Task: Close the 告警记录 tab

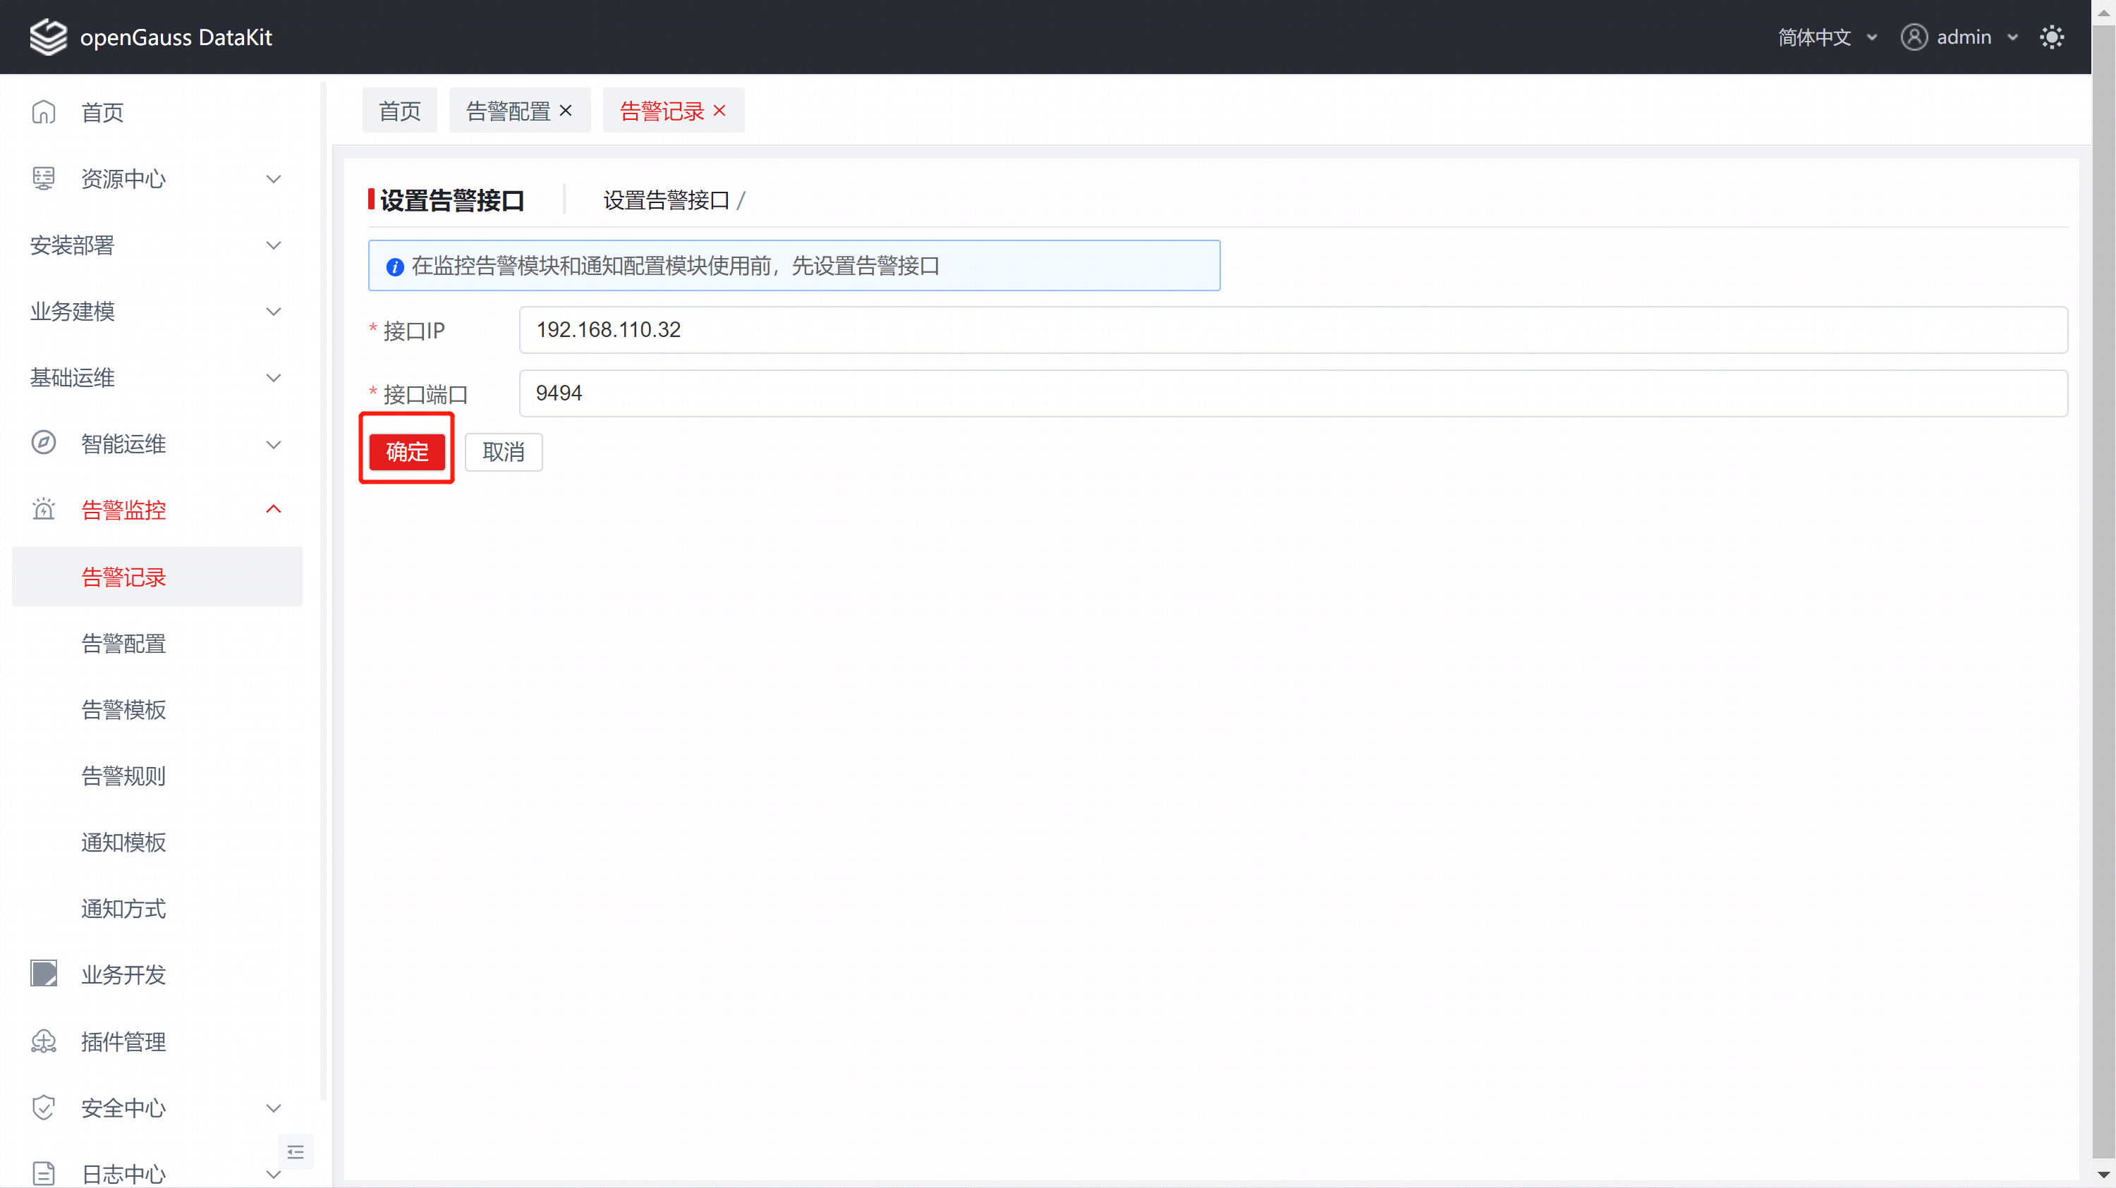Action: (719, 111)
